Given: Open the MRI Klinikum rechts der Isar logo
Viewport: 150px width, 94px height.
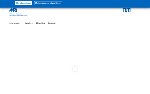Looking at the screenshot, I should coord(18,12).
